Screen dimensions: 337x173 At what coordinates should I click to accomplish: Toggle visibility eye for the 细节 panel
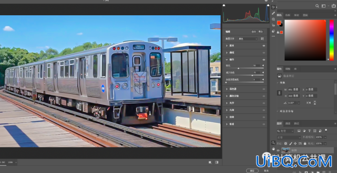(x=264, y=60)
